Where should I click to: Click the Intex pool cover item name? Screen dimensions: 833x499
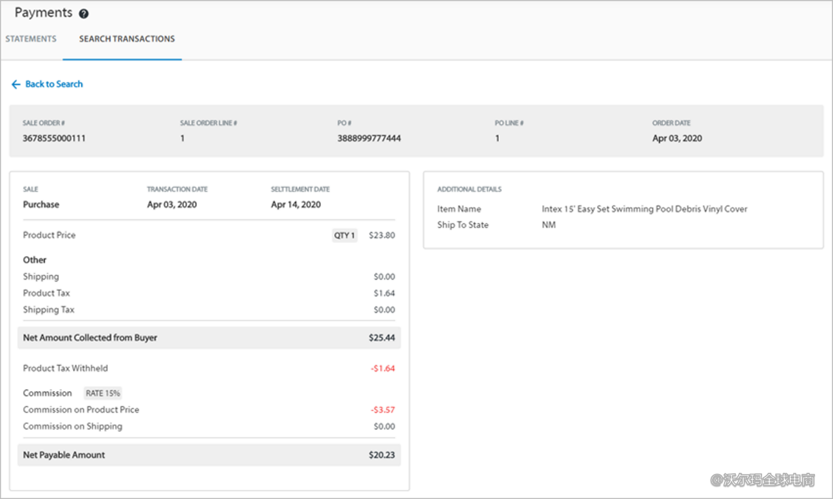(644, 208)
